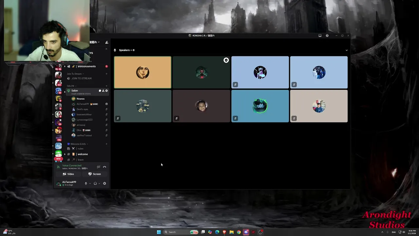Open volume control in system tray
The height and width of the screenshot is (236, 419).
coord(403,232)
